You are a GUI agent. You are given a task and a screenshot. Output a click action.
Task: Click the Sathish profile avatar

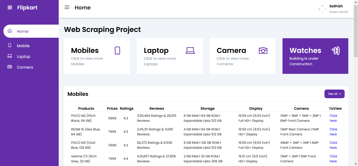(x=322, y=9)
